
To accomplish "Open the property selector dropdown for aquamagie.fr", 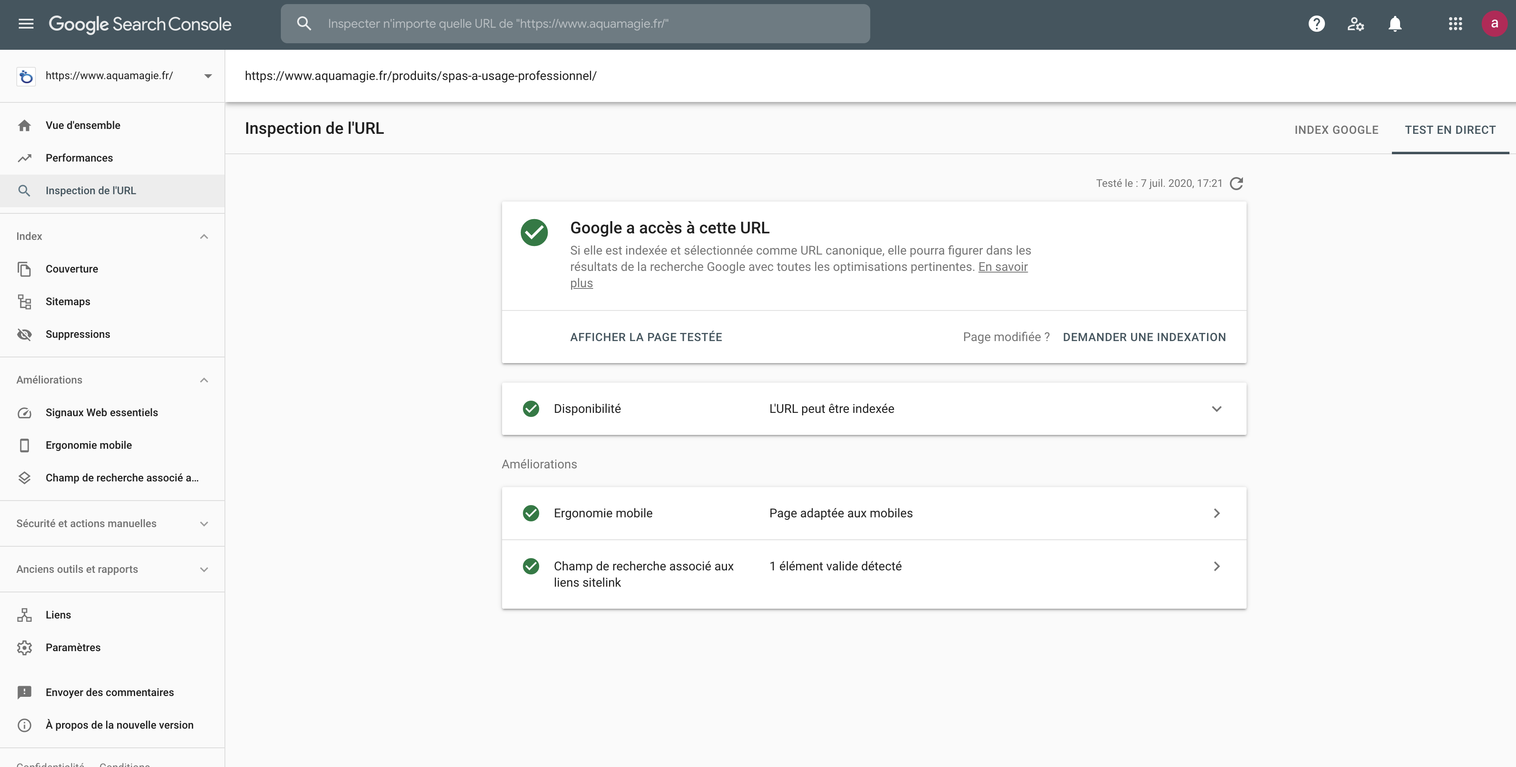I will pyautogui.click(x=207, y=76).
